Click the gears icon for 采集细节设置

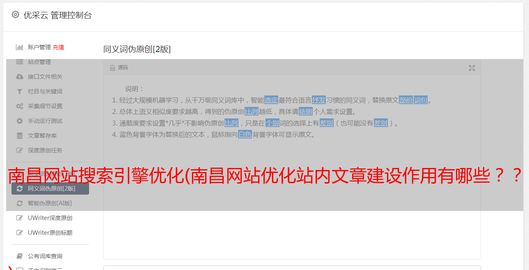19,106
